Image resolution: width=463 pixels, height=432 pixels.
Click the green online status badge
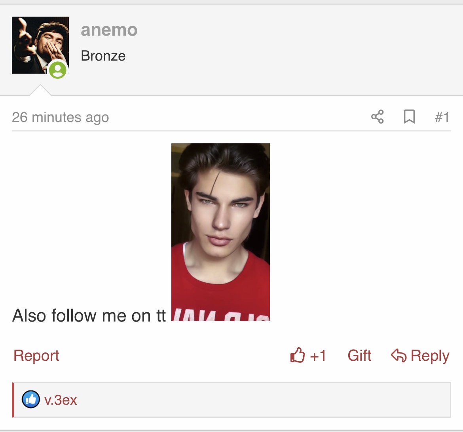pyautogui.click(x=58, y=70)
